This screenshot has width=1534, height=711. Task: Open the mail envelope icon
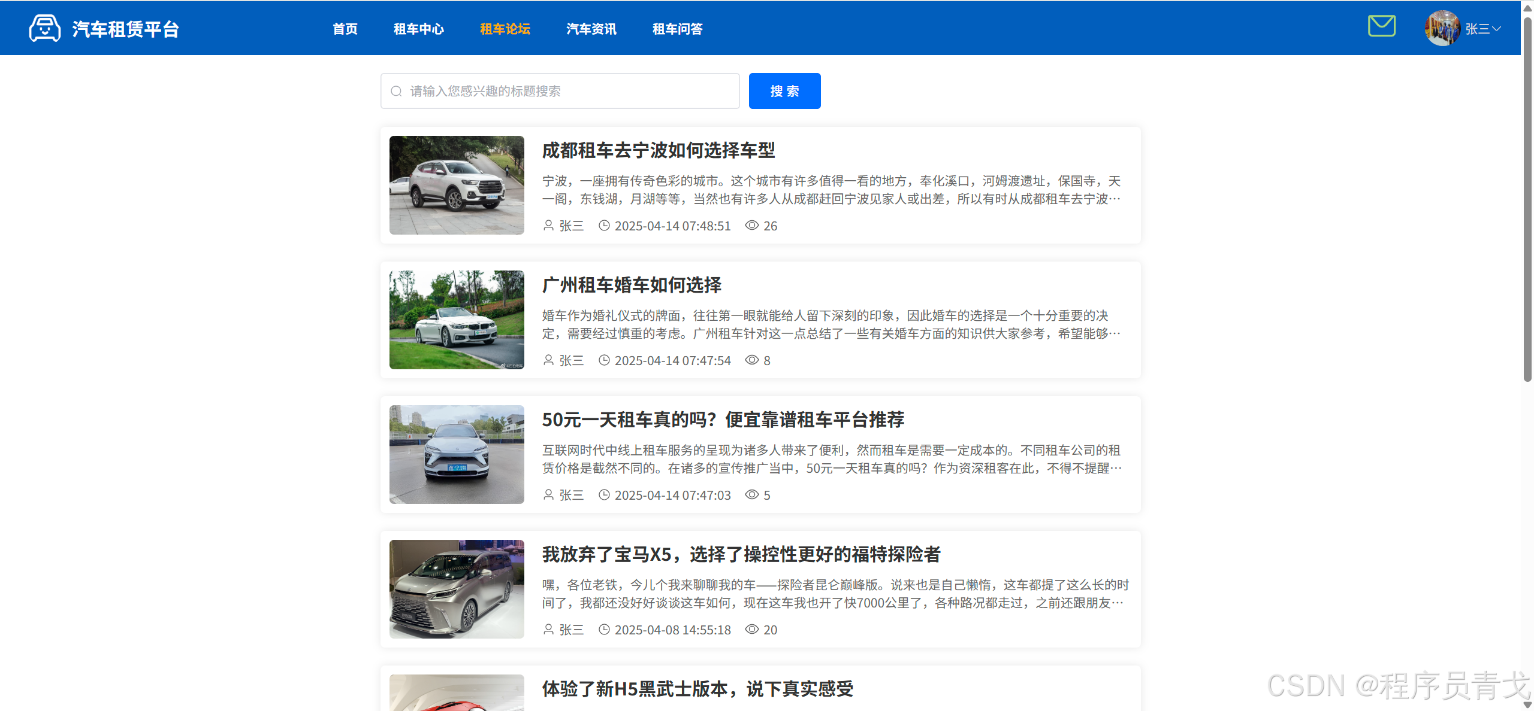pos(1382,26)
